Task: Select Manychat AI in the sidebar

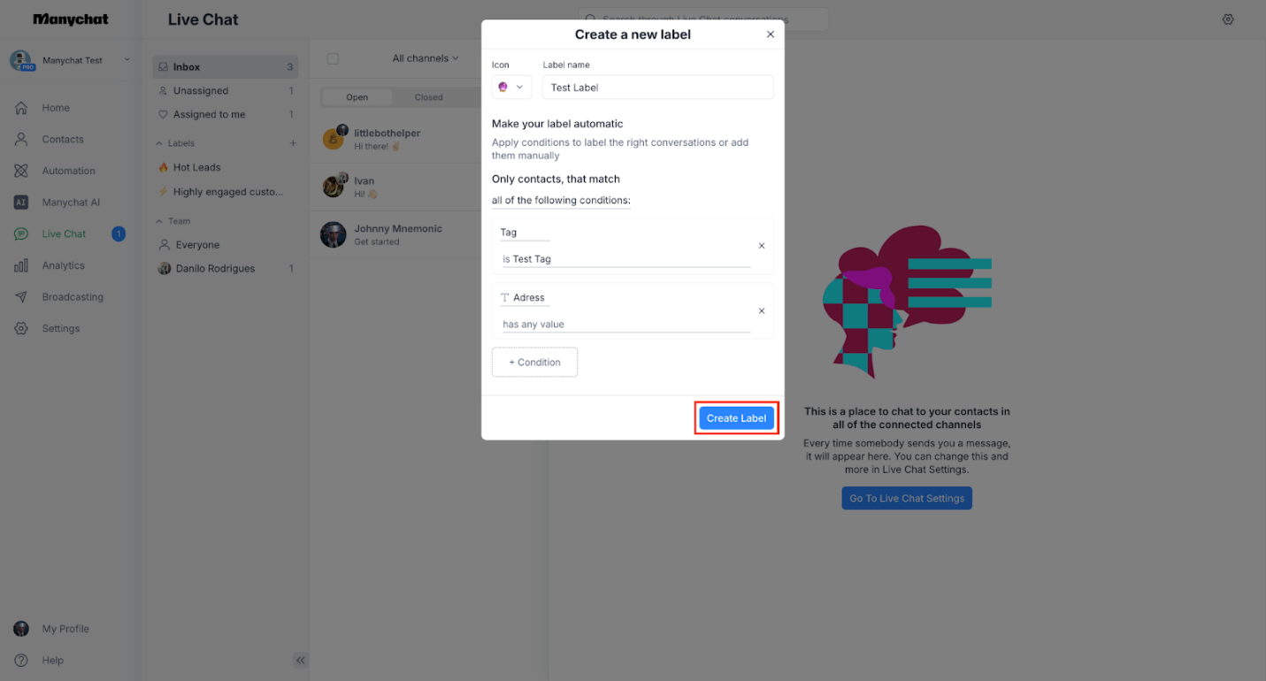Action: (73, 202)
